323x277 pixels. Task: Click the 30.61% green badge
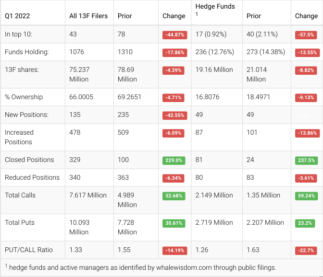174,223
